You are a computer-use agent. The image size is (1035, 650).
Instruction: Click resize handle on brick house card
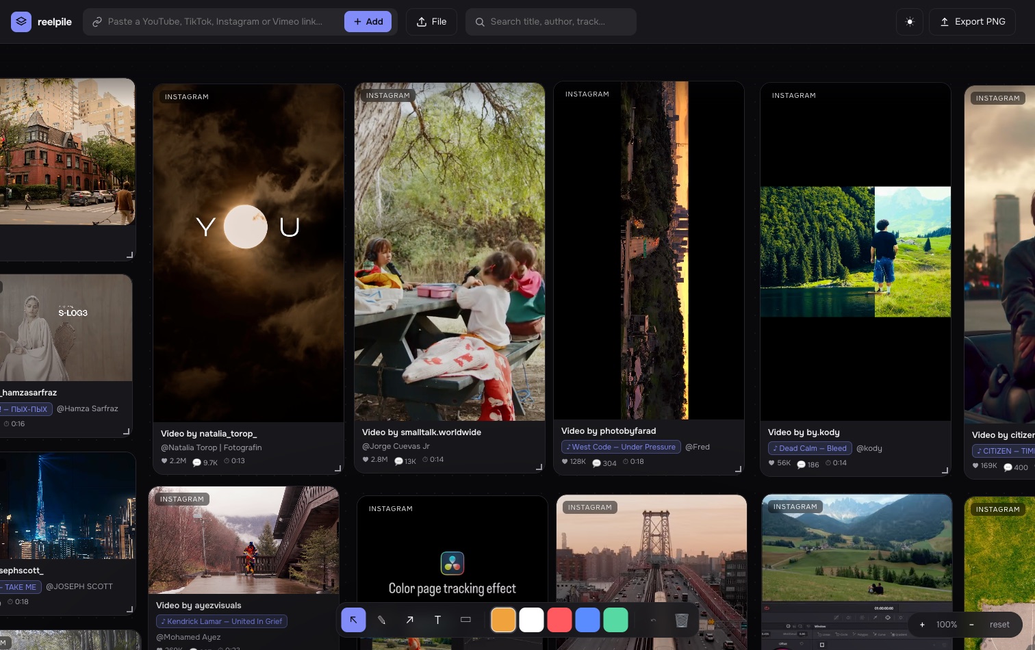[x=129, y=255]
